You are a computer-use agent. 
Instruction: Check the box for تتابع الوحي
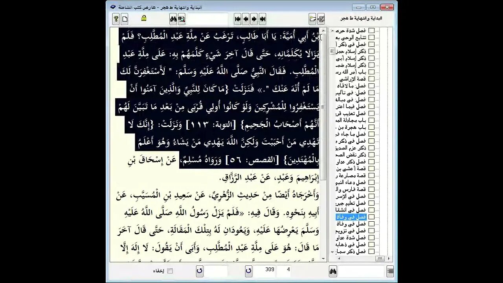[x=371, y=37]
